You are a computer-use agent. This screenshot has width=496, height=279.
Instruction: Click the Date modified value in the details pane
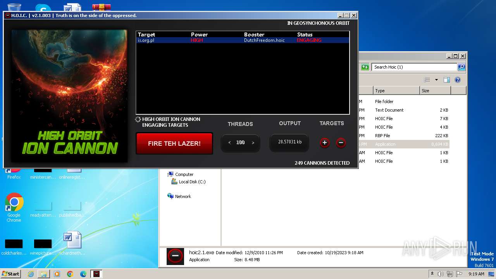point(263,253)
